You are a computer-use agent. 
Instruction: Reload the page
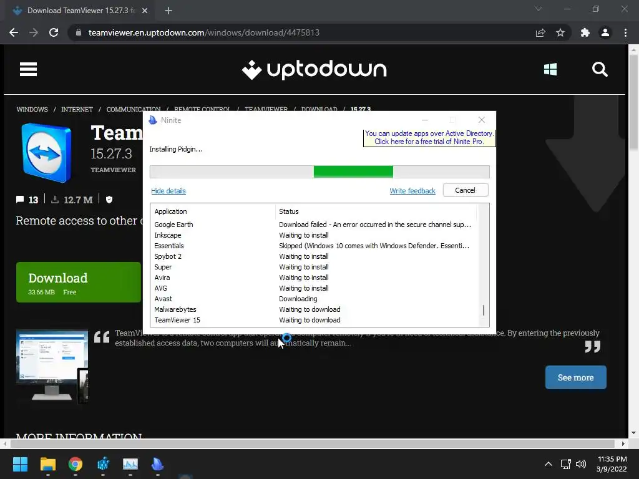pyautogui.click(x=54, y=32)
